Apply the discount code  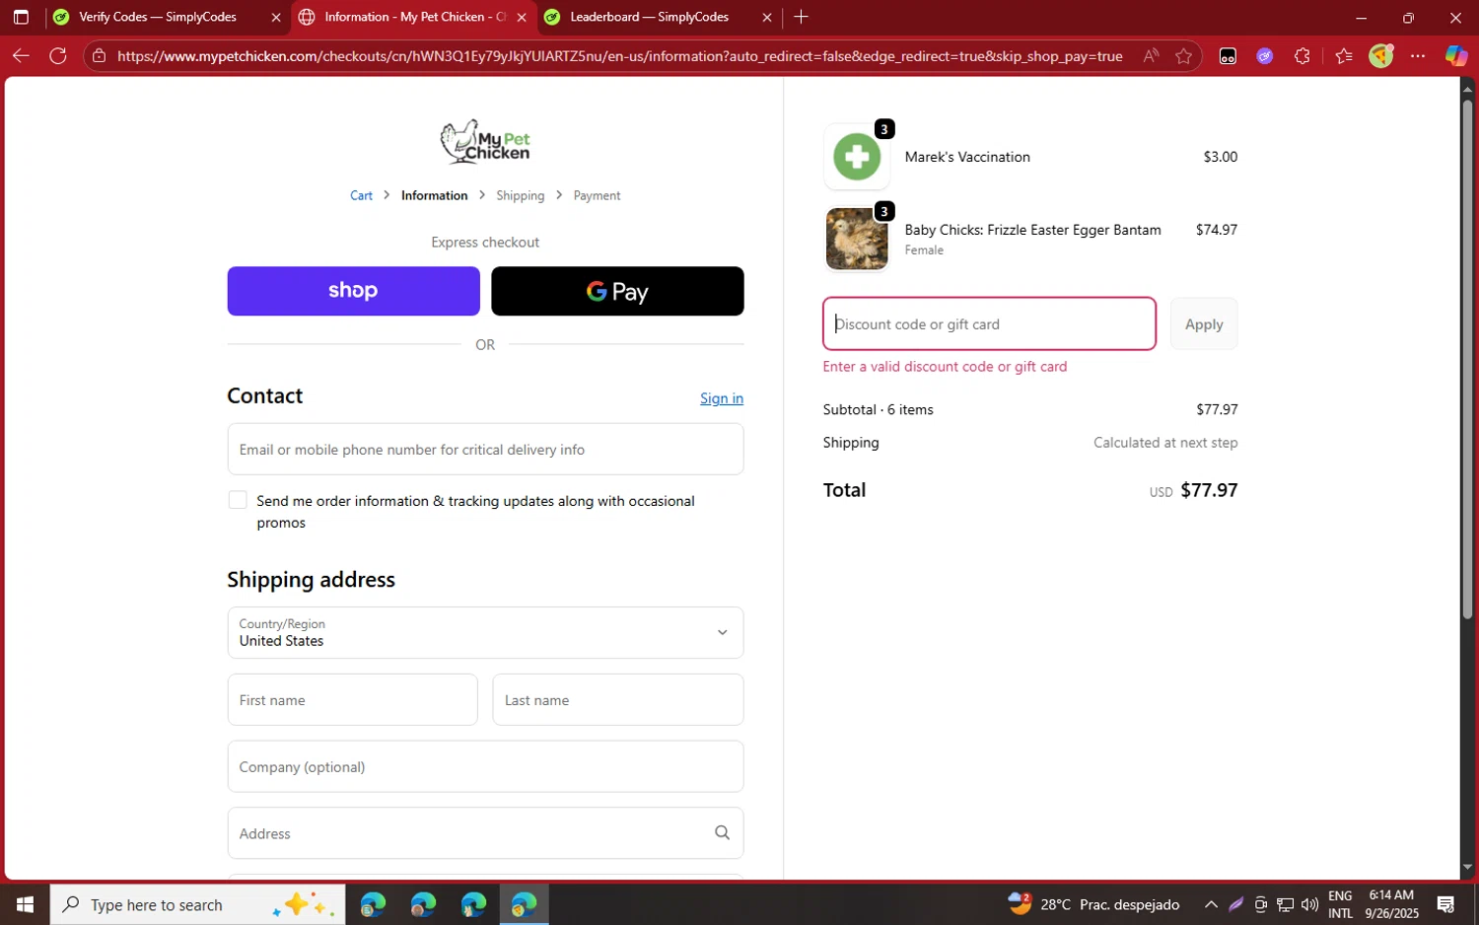click(x=1204, y=323)
